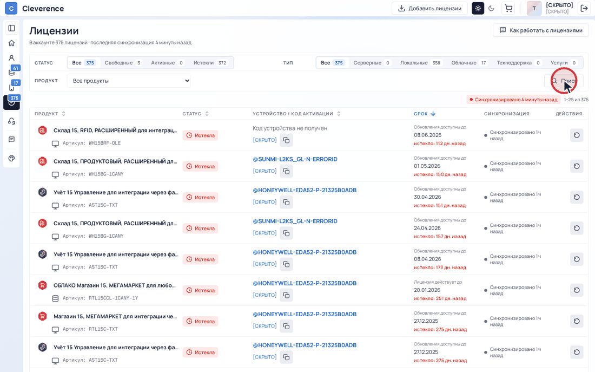Filter type by Облачные licenses
Viewport: 595px width, 372px height.
tap(468, 63)
